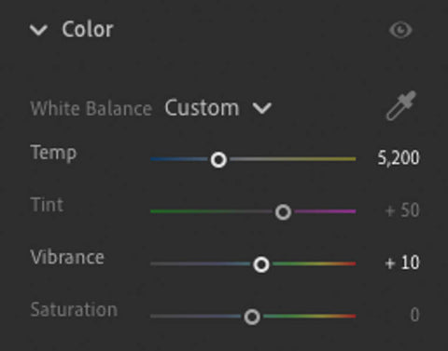Click the Saturation value 0
This screenshot has width=448, height=351.
[x=414, y=315]
